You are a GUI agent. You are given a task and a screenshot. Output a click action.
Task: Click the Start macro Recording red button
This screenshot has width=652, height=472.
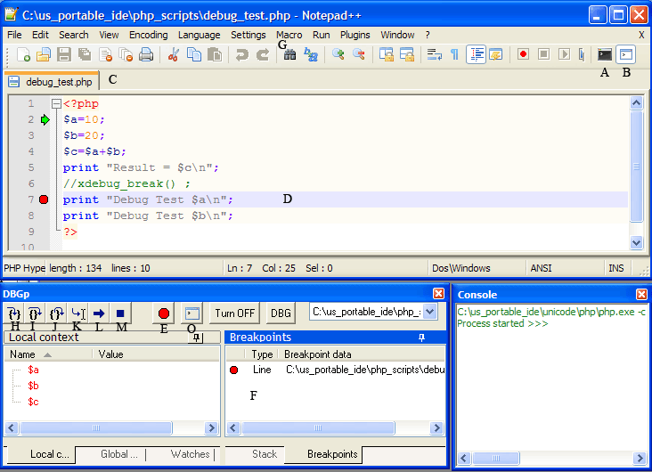click(x=523, y=54)
